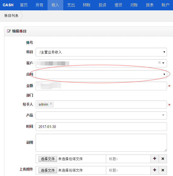This screenshot has width=173, height=176.
Task: Expand the 客户 dropdown arrow
Action: 163,63
